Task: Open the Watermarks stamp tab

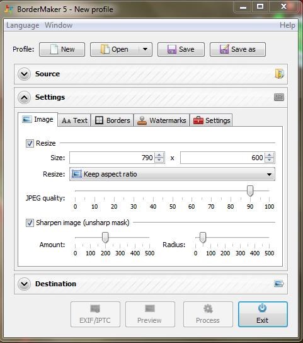Action: pos(161,120)
